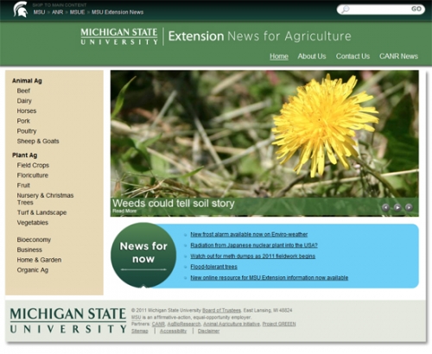The image size is (432, 354).
Task: Open the Dairy category
Action: pos(24,101)
